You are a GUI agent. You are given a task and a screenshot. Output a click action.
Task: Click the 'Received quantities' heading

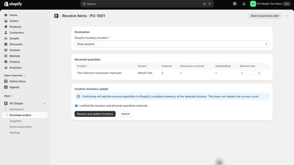[x=87, y=59]
